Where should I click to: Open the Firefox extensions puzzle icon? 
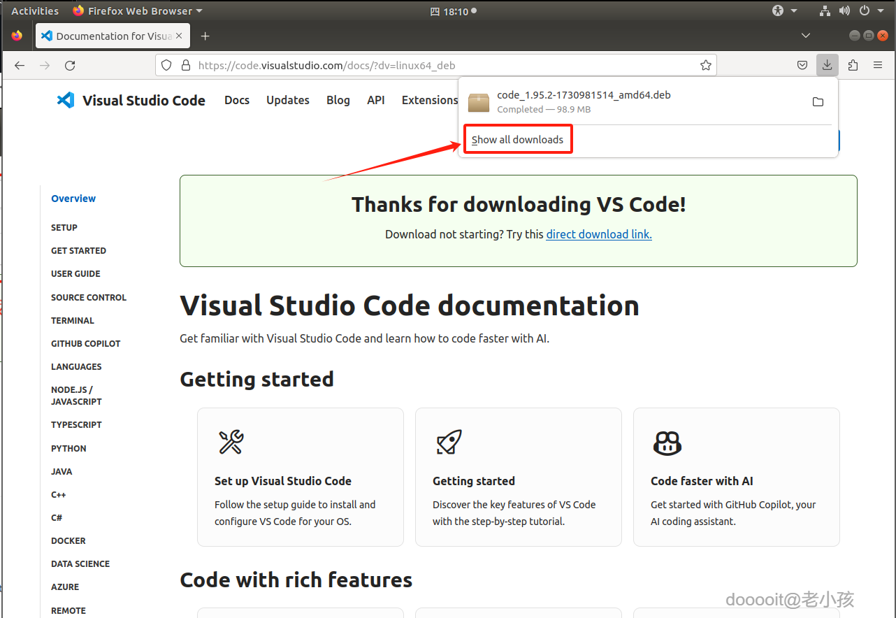[853, 65]
